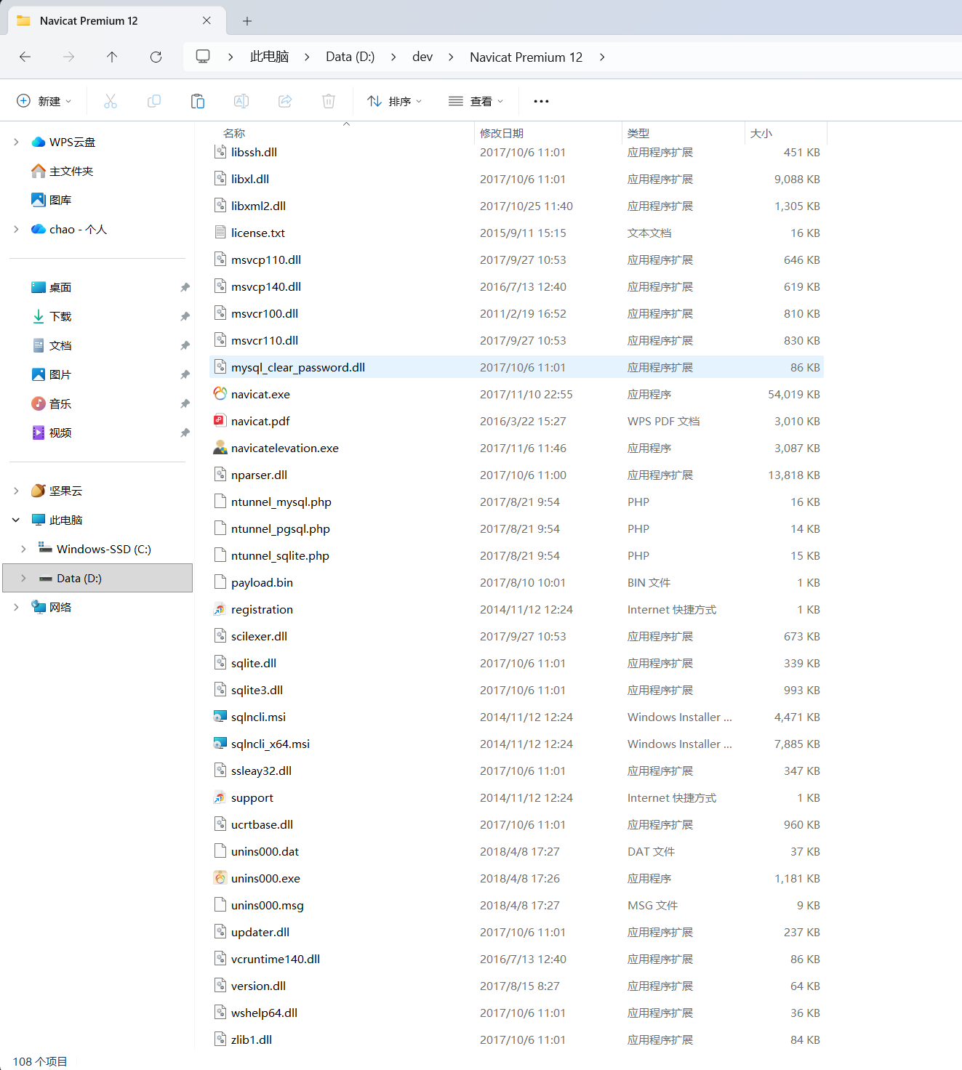Screen dimensions: 962x1070
Task: Open the 排序 sort dropdown
Action: (x=395, y=101)
